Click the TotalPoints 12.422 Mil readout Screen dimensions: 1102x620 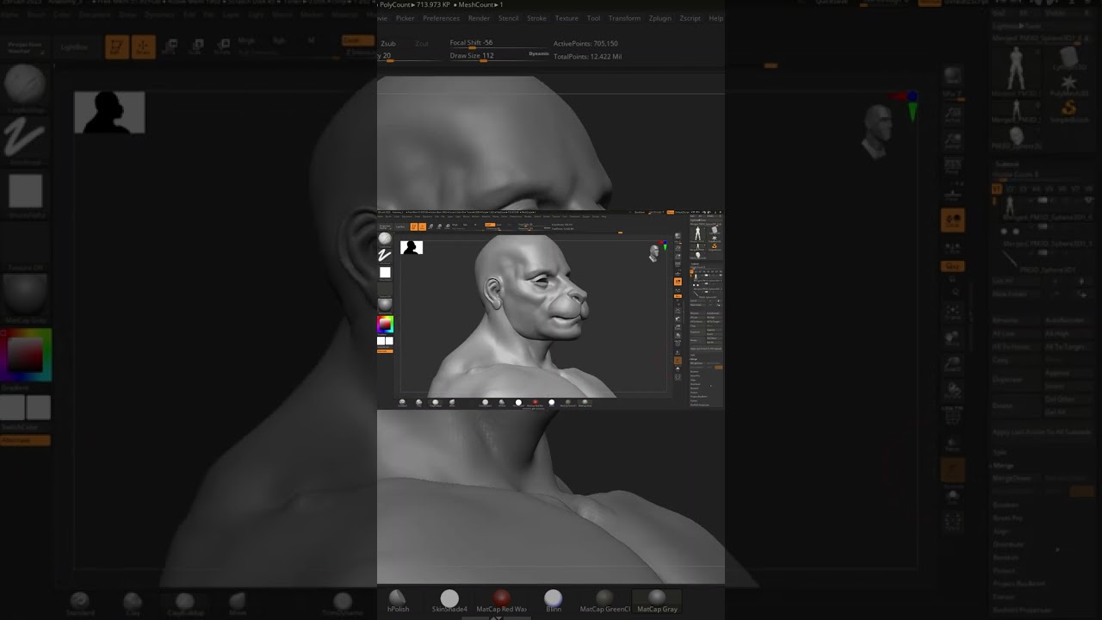(587, 56)
